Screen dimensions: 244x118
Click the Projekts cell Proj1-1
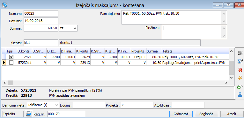click(x=138, y=57)
